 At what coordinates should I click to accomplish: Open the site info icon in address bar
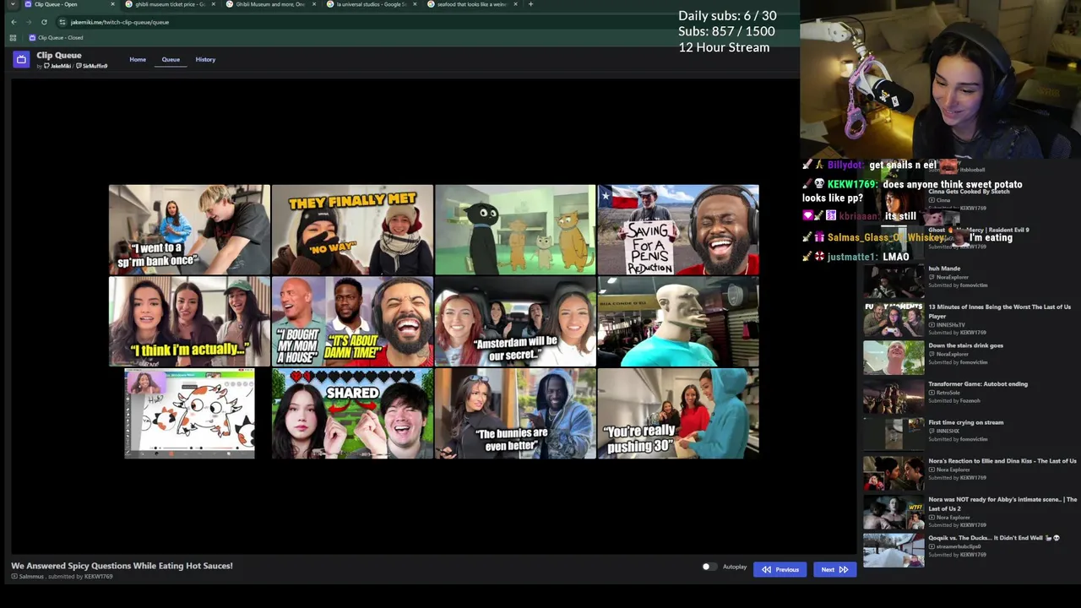62,22
